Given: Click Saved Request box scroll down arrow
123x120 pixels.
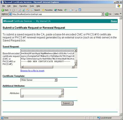Looking at the screenshot, I should click(76, 64).
